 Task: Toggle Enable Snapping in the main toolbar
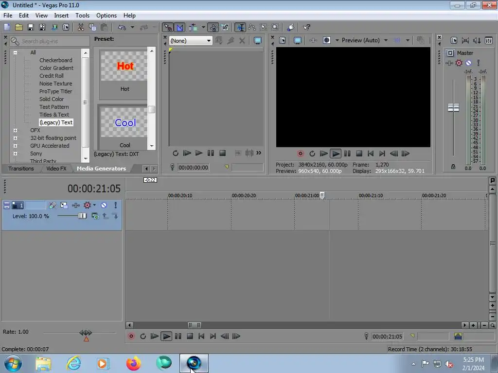click(168, 27)
